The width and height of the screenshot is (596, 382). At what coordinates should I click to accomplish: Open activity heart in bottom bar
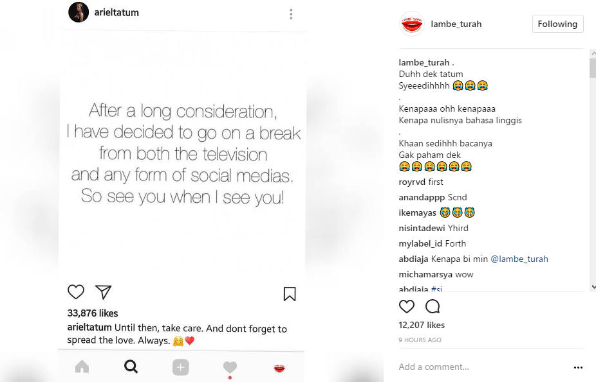point(230,367)
